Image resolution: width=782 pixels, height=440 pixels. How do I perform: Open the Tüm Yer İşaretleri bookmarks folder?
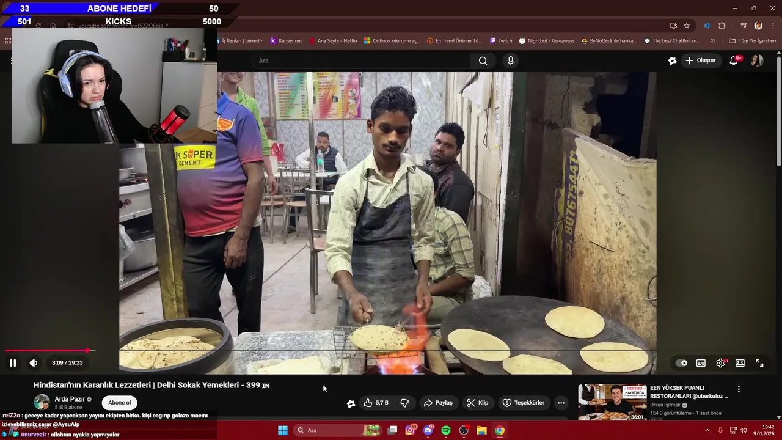click(x=752, y=41)
